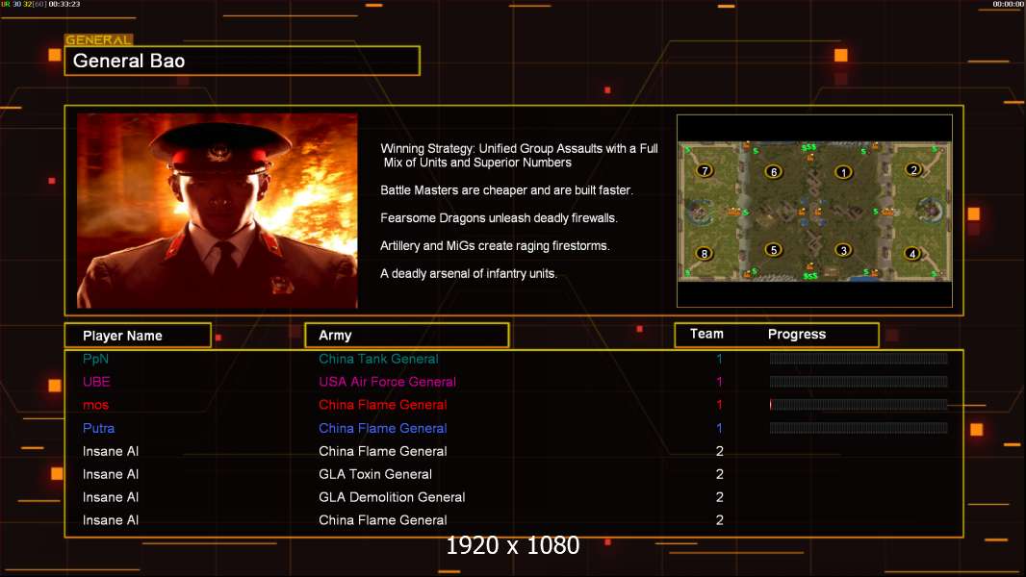Click Putra's China Flame General entry
Image resolution: width=1026 pixels, height=577 pixels.
point(383,428)
